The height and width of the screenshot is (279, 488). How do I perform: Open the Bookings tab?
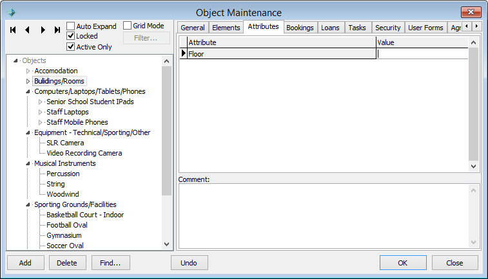pyautogui.click(x=300, y=28)
